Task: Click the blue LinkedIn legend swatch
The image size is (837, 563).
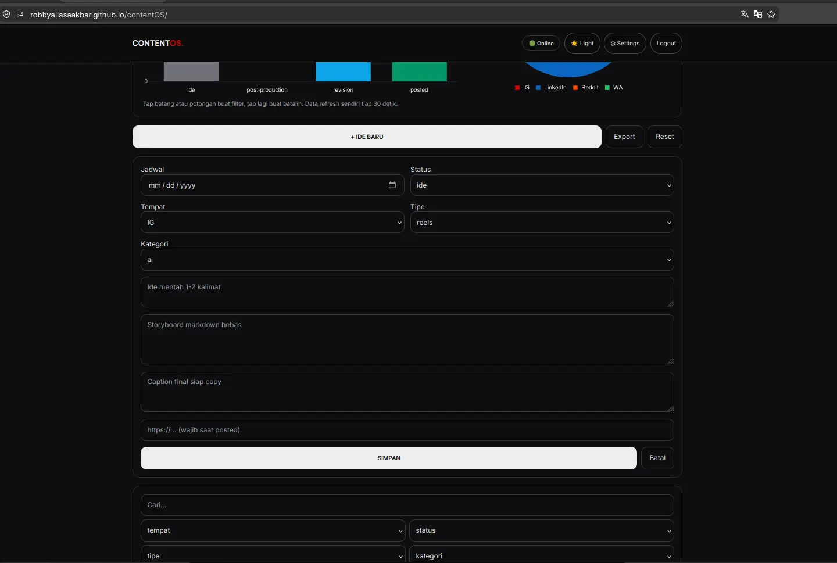Action: [x=538, y=88]
